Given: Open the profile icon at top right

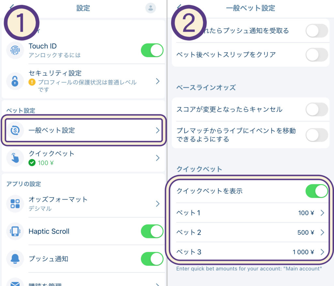Looking at the screenshot, I should [151, 8].
